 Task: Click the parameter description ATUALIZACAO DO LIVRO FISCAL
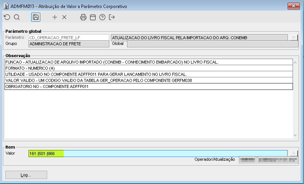tap(199, 38)
